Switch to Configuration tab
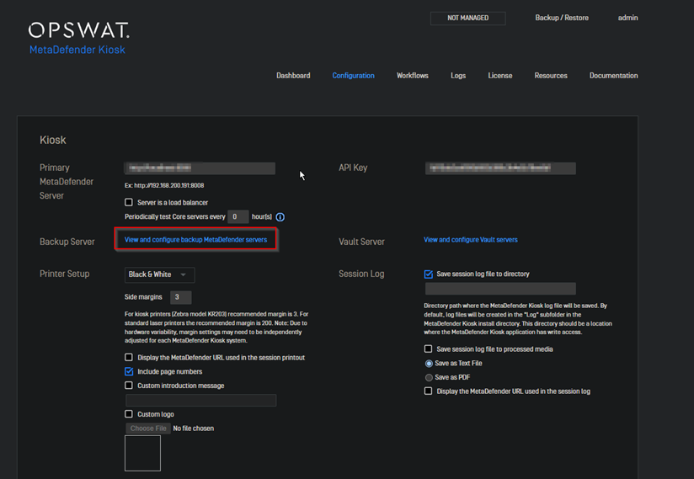The width and height of the screenshot is (694, 479). tap(353, 76)
